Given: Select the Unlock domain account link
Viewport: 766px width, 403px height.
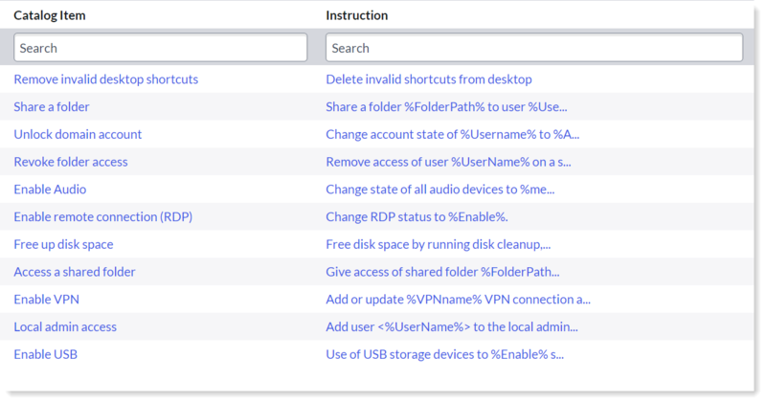Looking at the screenshot, I should coord(78,134).
